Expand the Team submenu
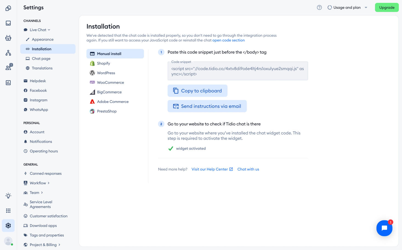 (x=42, y=193)
